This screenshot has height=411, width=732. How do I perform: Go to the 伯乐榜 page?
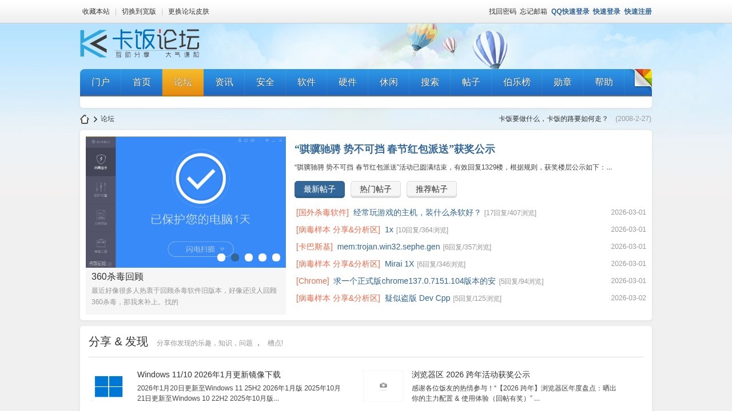(517, 82)
